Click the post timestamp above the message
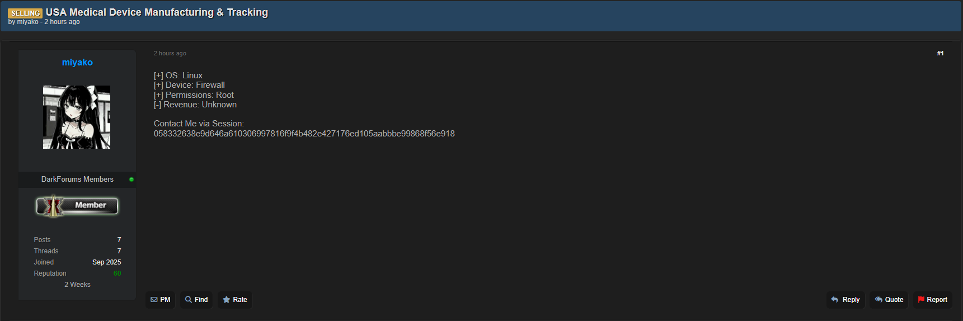This screenshot has height=321, width=963. point(170,54)
